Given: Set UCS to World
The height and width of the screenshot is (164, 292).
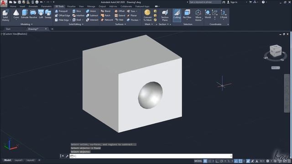Looking at the screenshot, I should point(208,14).
